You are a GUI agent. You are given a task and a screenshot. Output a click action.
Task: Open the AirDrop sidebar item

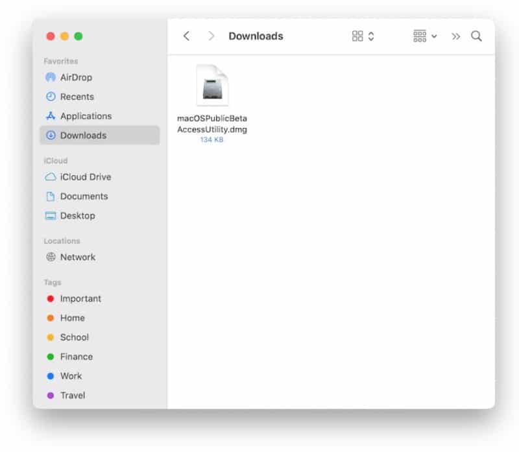[x=77, y=77]
